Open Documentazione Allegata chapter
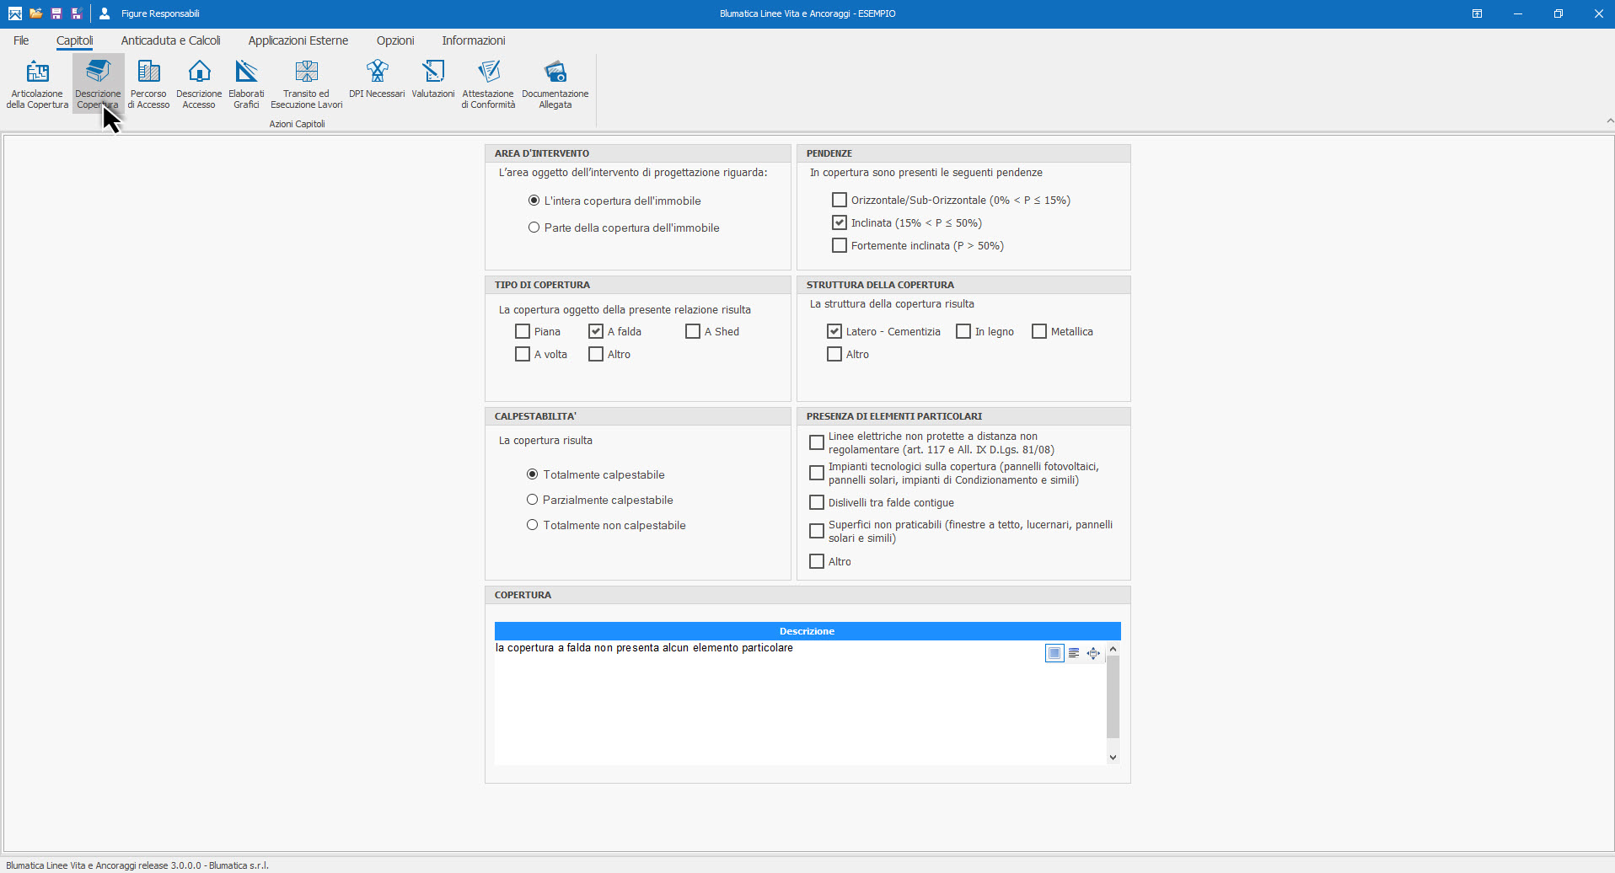Image resolution: width=1615 pixels, height=873 pixels. [555, 84]
